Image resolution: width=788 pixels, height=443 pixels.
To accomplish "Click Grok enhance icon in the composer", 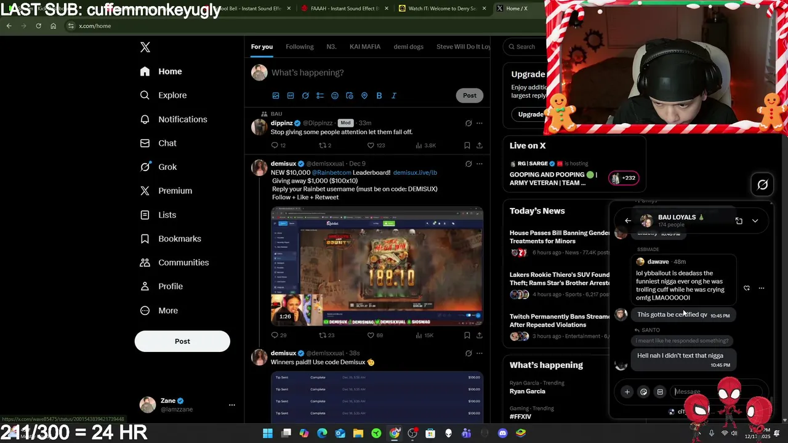I will click(x=305, y=95).
